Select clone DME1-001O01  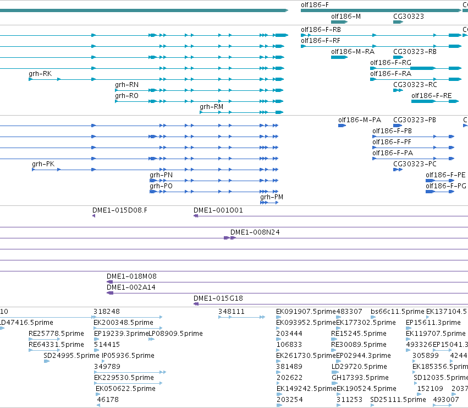point(331,216)
